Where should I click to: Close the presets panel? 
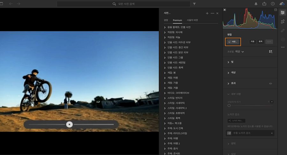217,13
